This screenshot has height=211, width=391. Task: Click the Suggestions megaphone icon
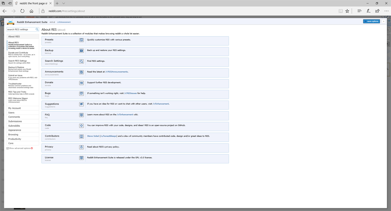[x=81, y=104]
